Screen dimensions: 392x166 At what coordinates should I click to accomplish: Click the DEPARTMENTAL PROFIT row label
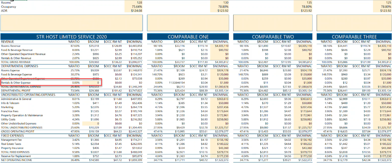16,91
